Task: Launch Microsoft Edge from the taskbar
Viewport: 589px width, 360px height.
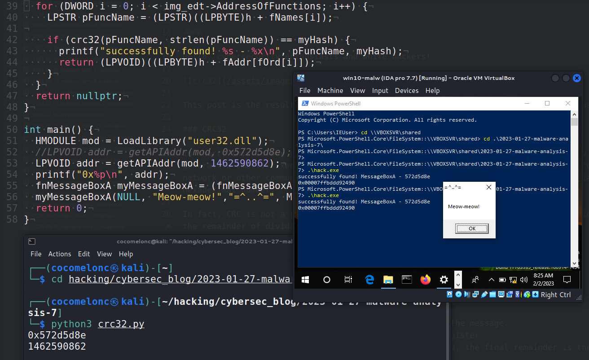Action: click(x=369, y=279)
